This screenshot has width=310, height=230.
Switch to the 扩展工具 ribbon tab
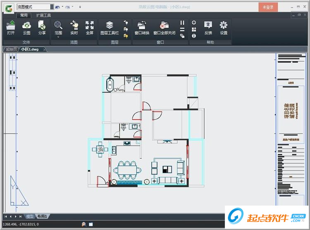point(43,15)
